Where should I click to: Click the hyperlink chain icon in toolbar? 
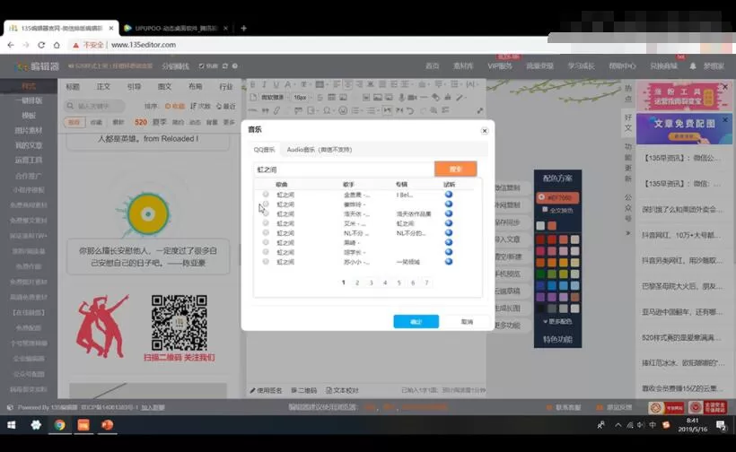(x=276, y=110)
